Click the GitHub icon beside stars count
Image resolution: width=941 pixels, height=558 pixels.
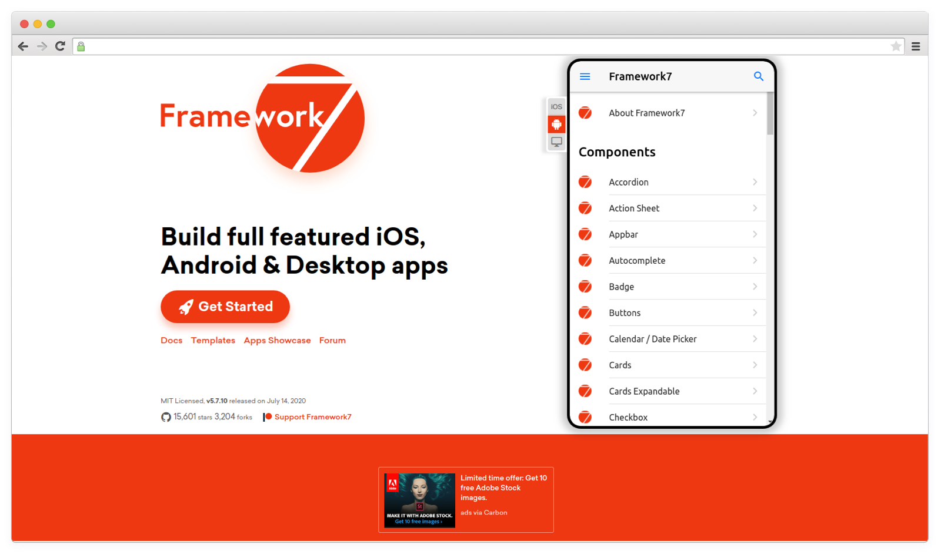click(166, 417)
